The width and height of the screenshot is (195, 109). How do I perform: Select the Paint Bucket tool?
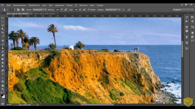click(3, 59)
